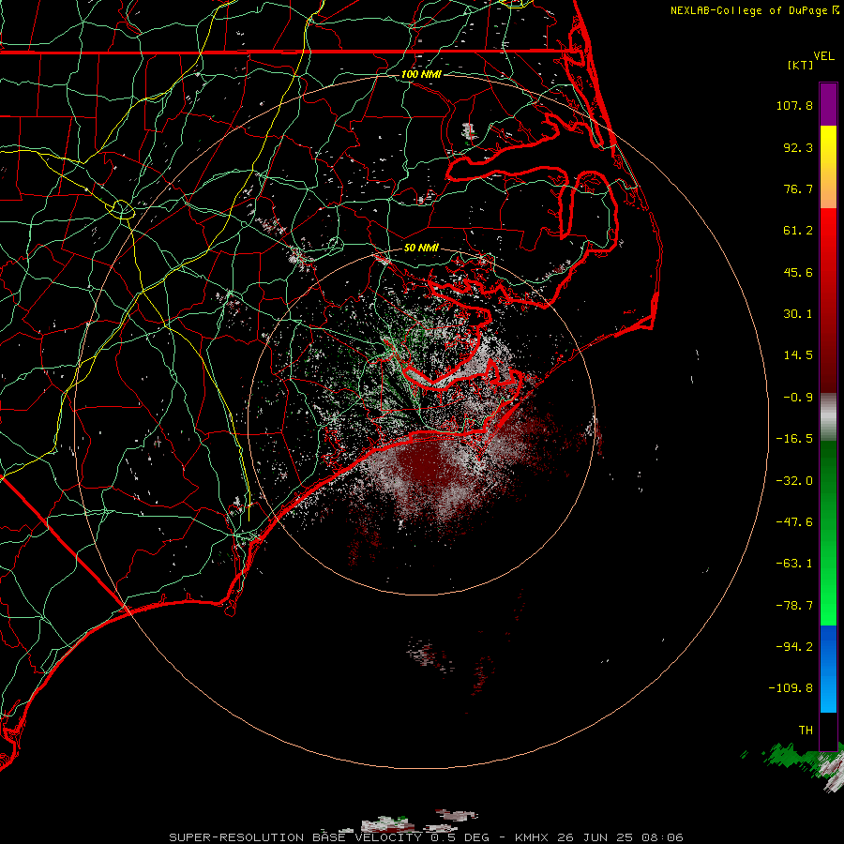
Task: Click the 107.8 value on the velocity scale
Action: [794, 105]
